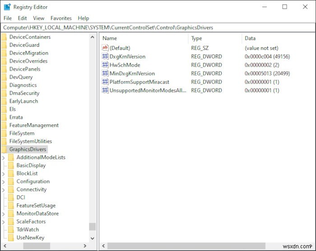This screenshot has height=251, width=316.
Task: Click the GraphicsDrivers folder icon
Action: [4, 149]
